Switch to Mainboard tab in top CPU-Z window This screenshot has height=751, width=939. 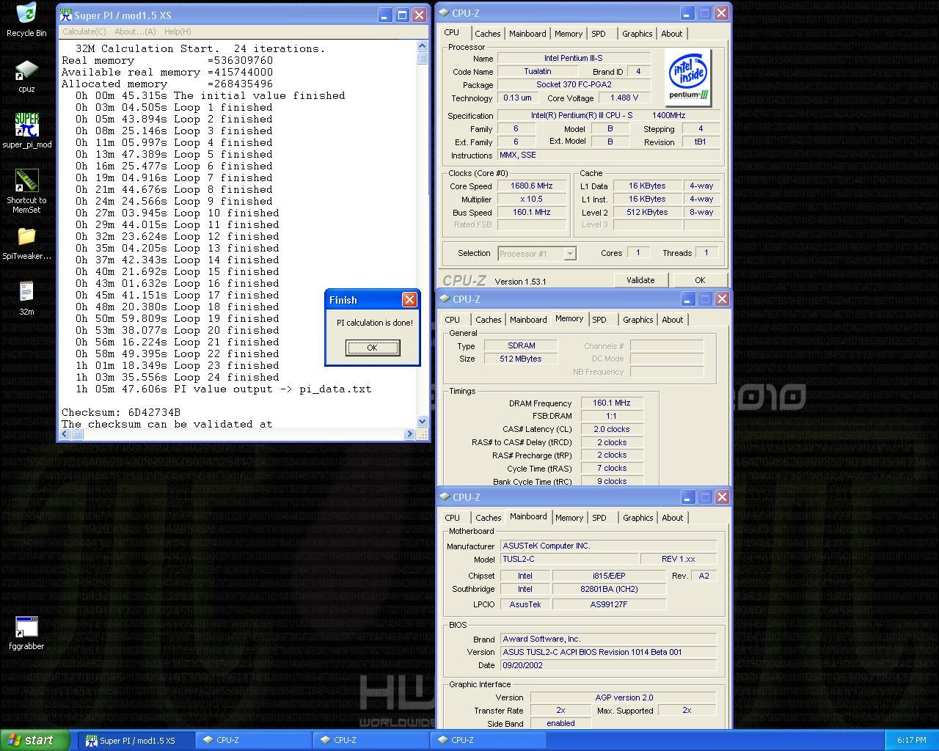point(527,34)
